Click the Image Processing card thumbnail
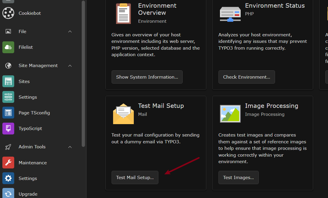This screenshot has width=328, height=198. tap(230, 113)
